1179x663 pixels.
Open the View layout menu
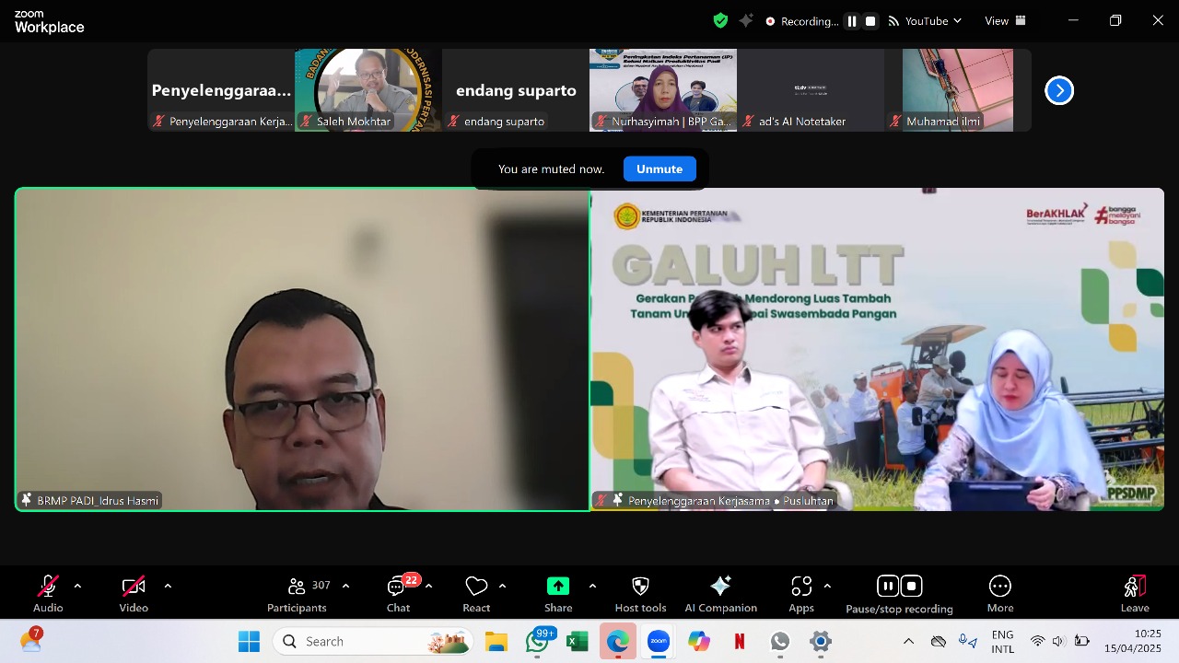1005,21
